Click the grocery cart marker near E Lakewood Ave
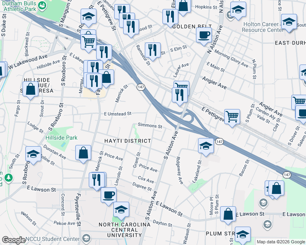 tap(89, 43)
